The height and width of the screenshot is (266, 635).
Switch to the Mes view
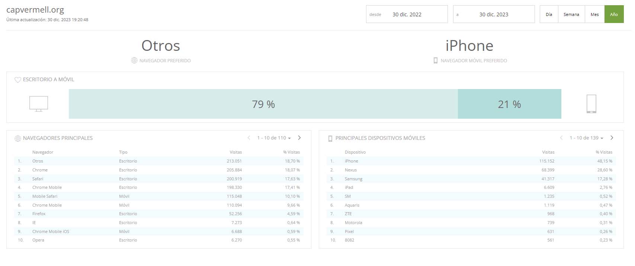coord(595,14)
